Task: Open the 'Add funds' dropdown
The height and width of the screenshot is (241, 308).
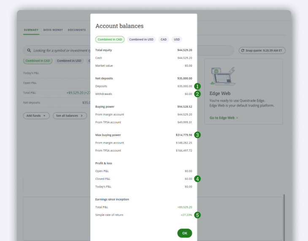Action: 36,116
